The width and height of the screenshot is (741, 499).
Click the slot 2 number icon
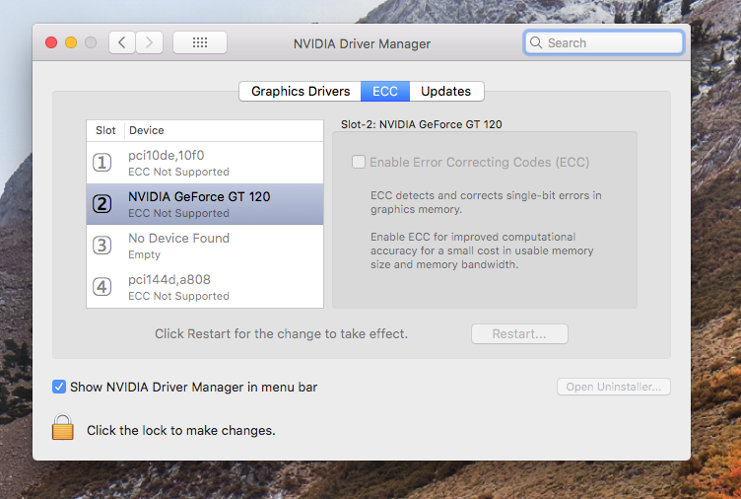pos(101,204)
